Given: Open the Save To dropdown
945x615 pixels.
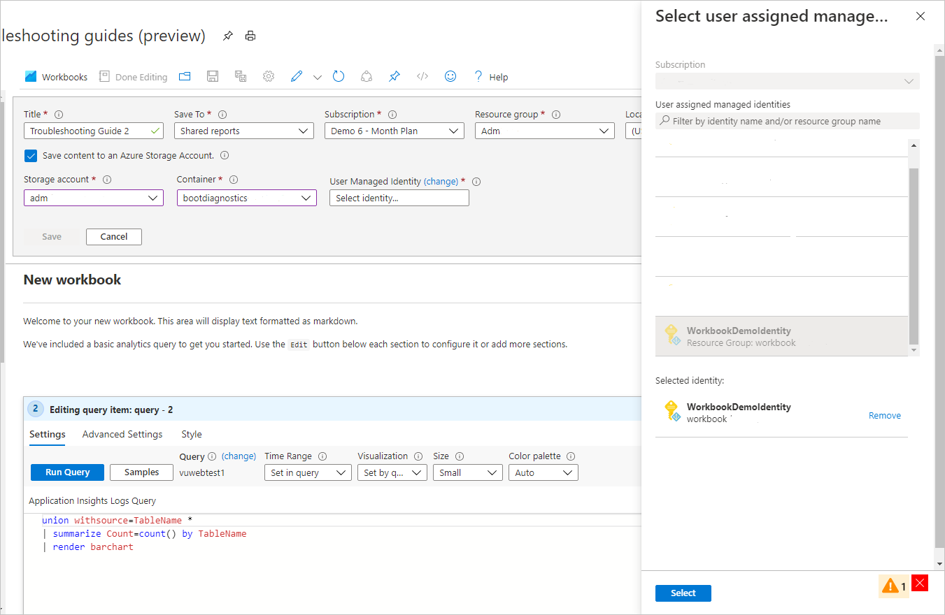Looking at the screenshot, I should click(x=243, y=131).
